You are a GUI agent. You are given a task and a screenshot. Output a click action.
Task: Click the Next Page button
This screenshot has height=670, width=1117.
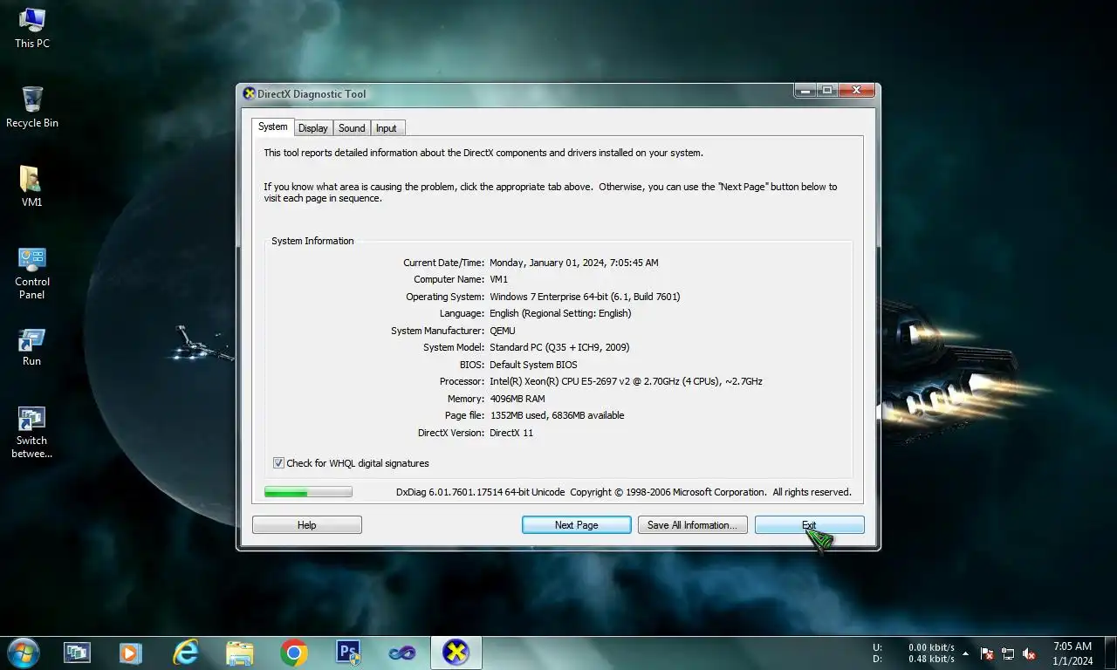coord(576,524)
